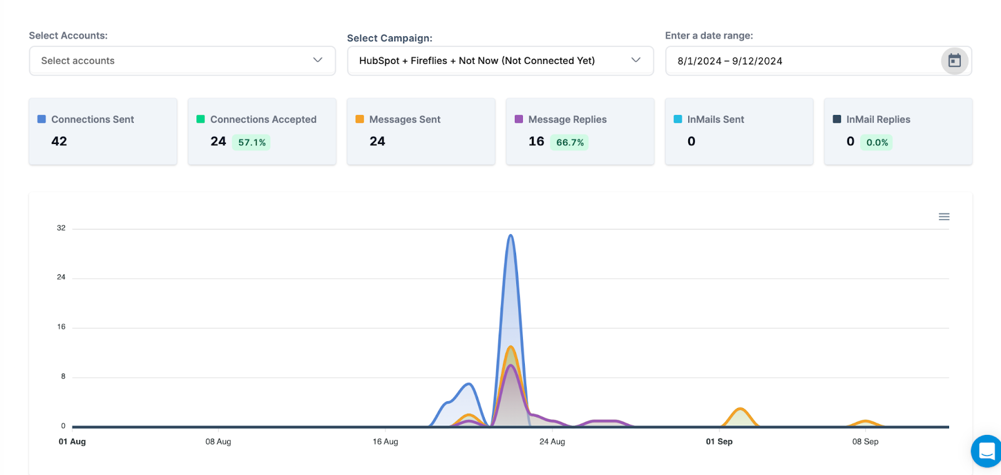Image resolution: width=1001 pixels, height=475 pixels.
Task: Click the 24 Aug axis label
Action: coord(552,442)
